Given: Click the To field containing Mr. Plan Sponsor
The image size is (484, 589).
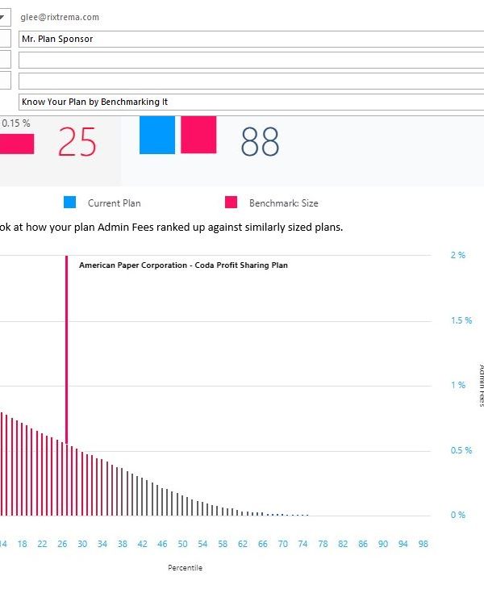Looking at the screenshot, I should click(x=242, y=39).
